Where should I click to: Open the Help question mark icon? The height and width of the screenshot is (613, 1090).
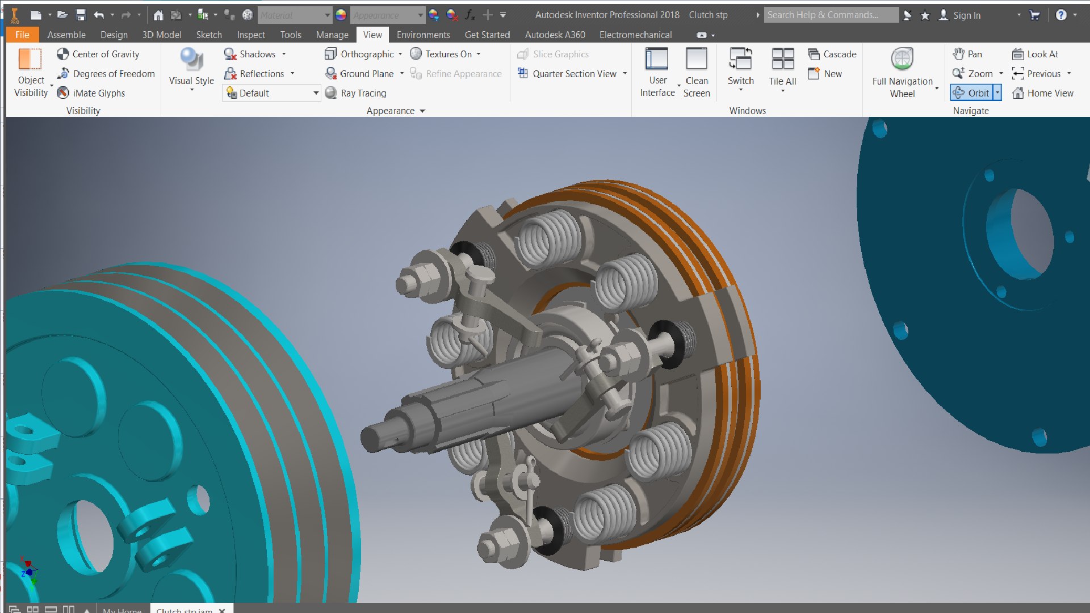pos(1061,15)
